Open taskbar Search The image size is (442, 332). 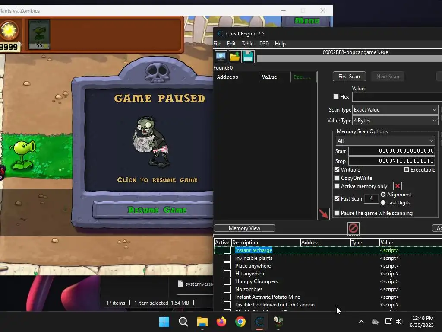(x=183, y=322)
